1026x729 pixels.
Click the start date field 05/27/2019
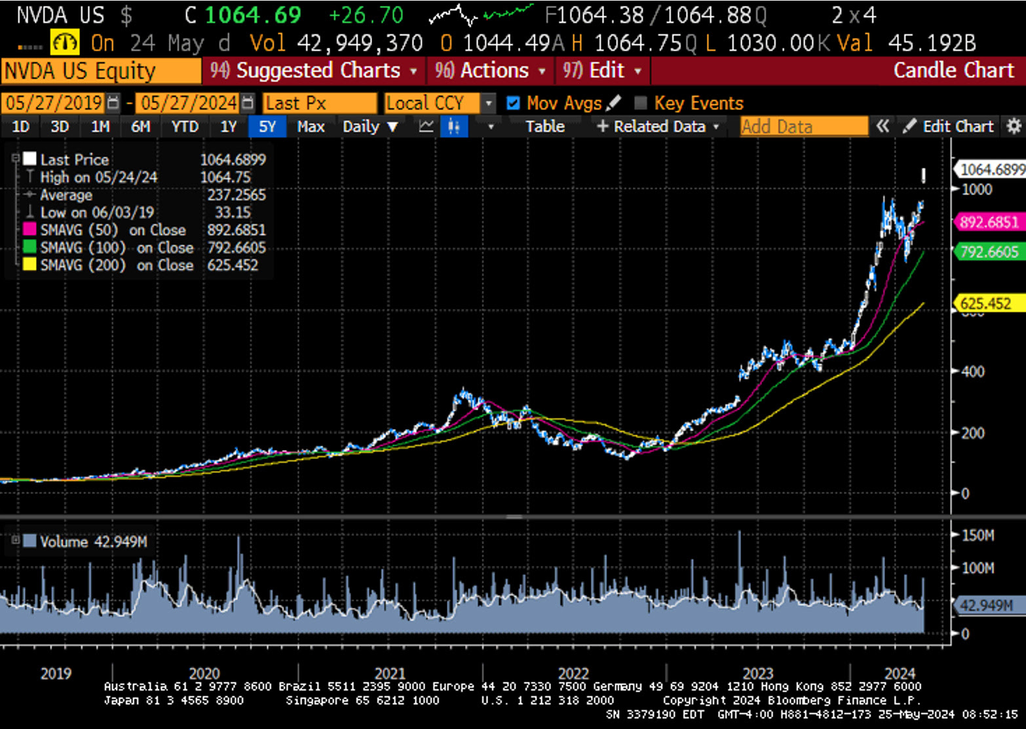coord(54,103)
